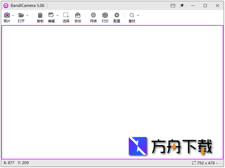
Task: Open the 打开 dropdown arrow
Action: (28, 15)
